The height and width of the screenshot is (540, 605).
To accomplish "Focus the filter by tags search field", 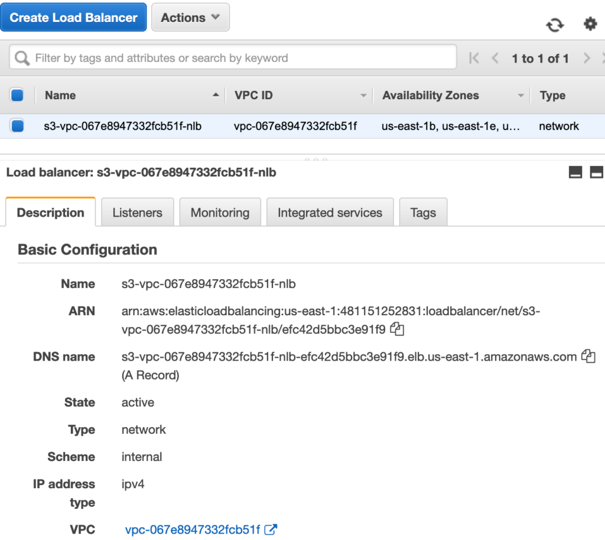I will tap(233, 58).
